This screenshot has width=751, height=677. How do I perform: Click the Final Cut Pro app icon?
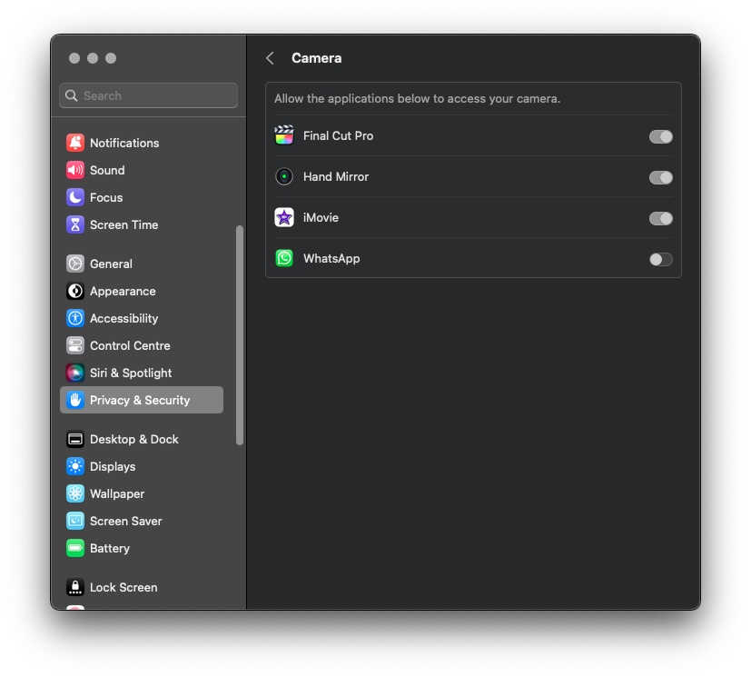(284, 135)
